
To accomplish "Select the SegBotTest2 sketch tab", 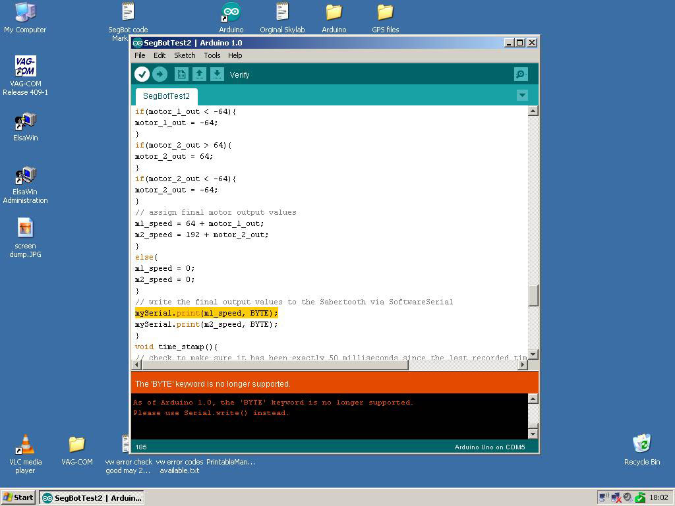I will click(x=166, y=96).
